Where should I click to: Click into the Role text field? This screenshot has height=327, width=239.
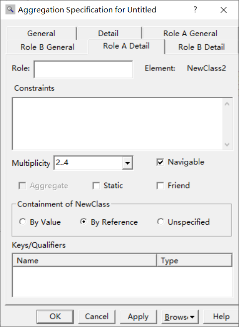pos(83,69)
